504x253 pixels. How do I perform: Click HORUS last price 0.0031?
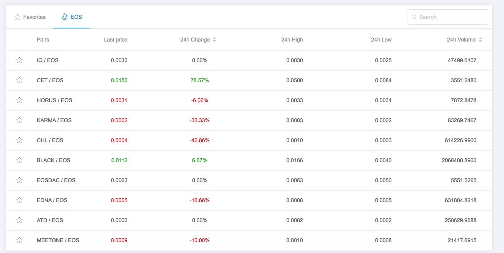pyautogui.click(x=119, y=100)
